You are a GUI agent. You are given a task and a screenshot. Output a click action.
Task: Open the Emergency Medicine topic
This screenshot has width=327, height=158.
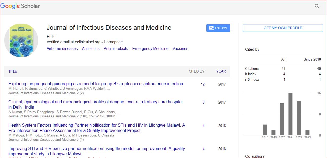tap(150, 49)
